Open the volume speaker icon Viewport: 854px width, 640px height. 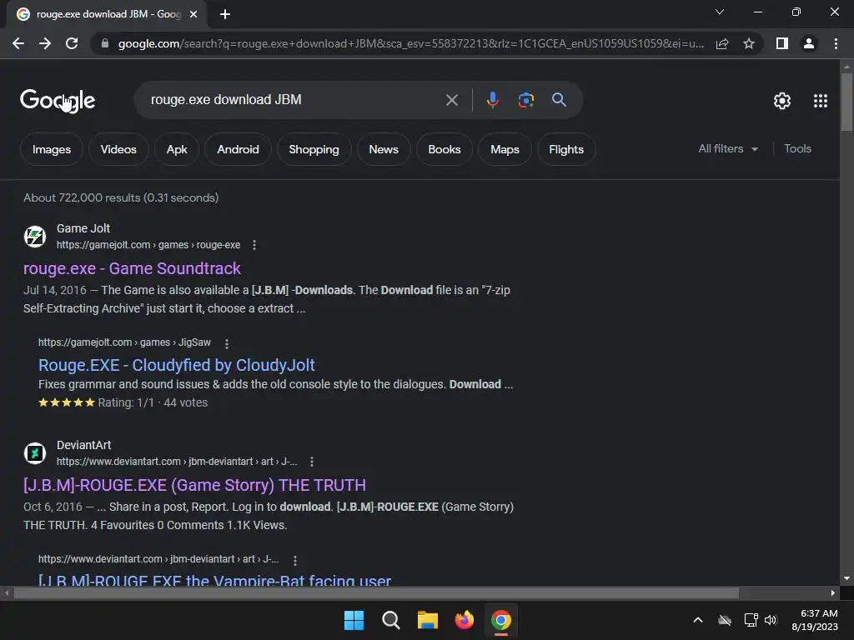coord(771,620)
